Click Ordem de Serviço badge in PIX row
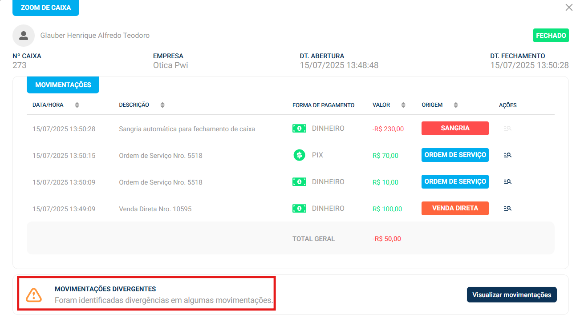This screenshot has height=326, width=580. pos(455,155)
